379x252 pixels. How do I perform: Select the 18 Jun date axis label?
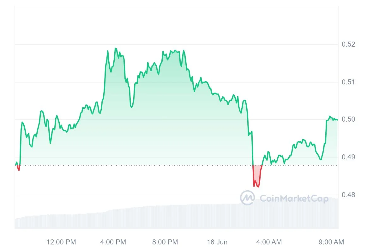[x=217, y=242]
